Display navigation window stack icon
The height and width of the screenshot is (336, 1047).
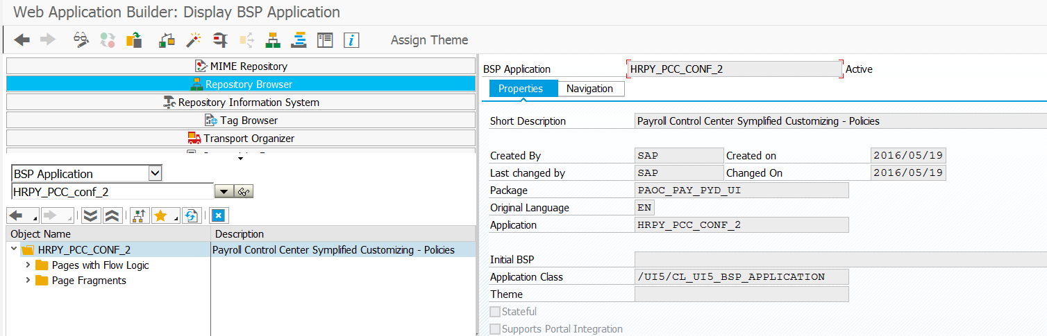coord(299,40)
